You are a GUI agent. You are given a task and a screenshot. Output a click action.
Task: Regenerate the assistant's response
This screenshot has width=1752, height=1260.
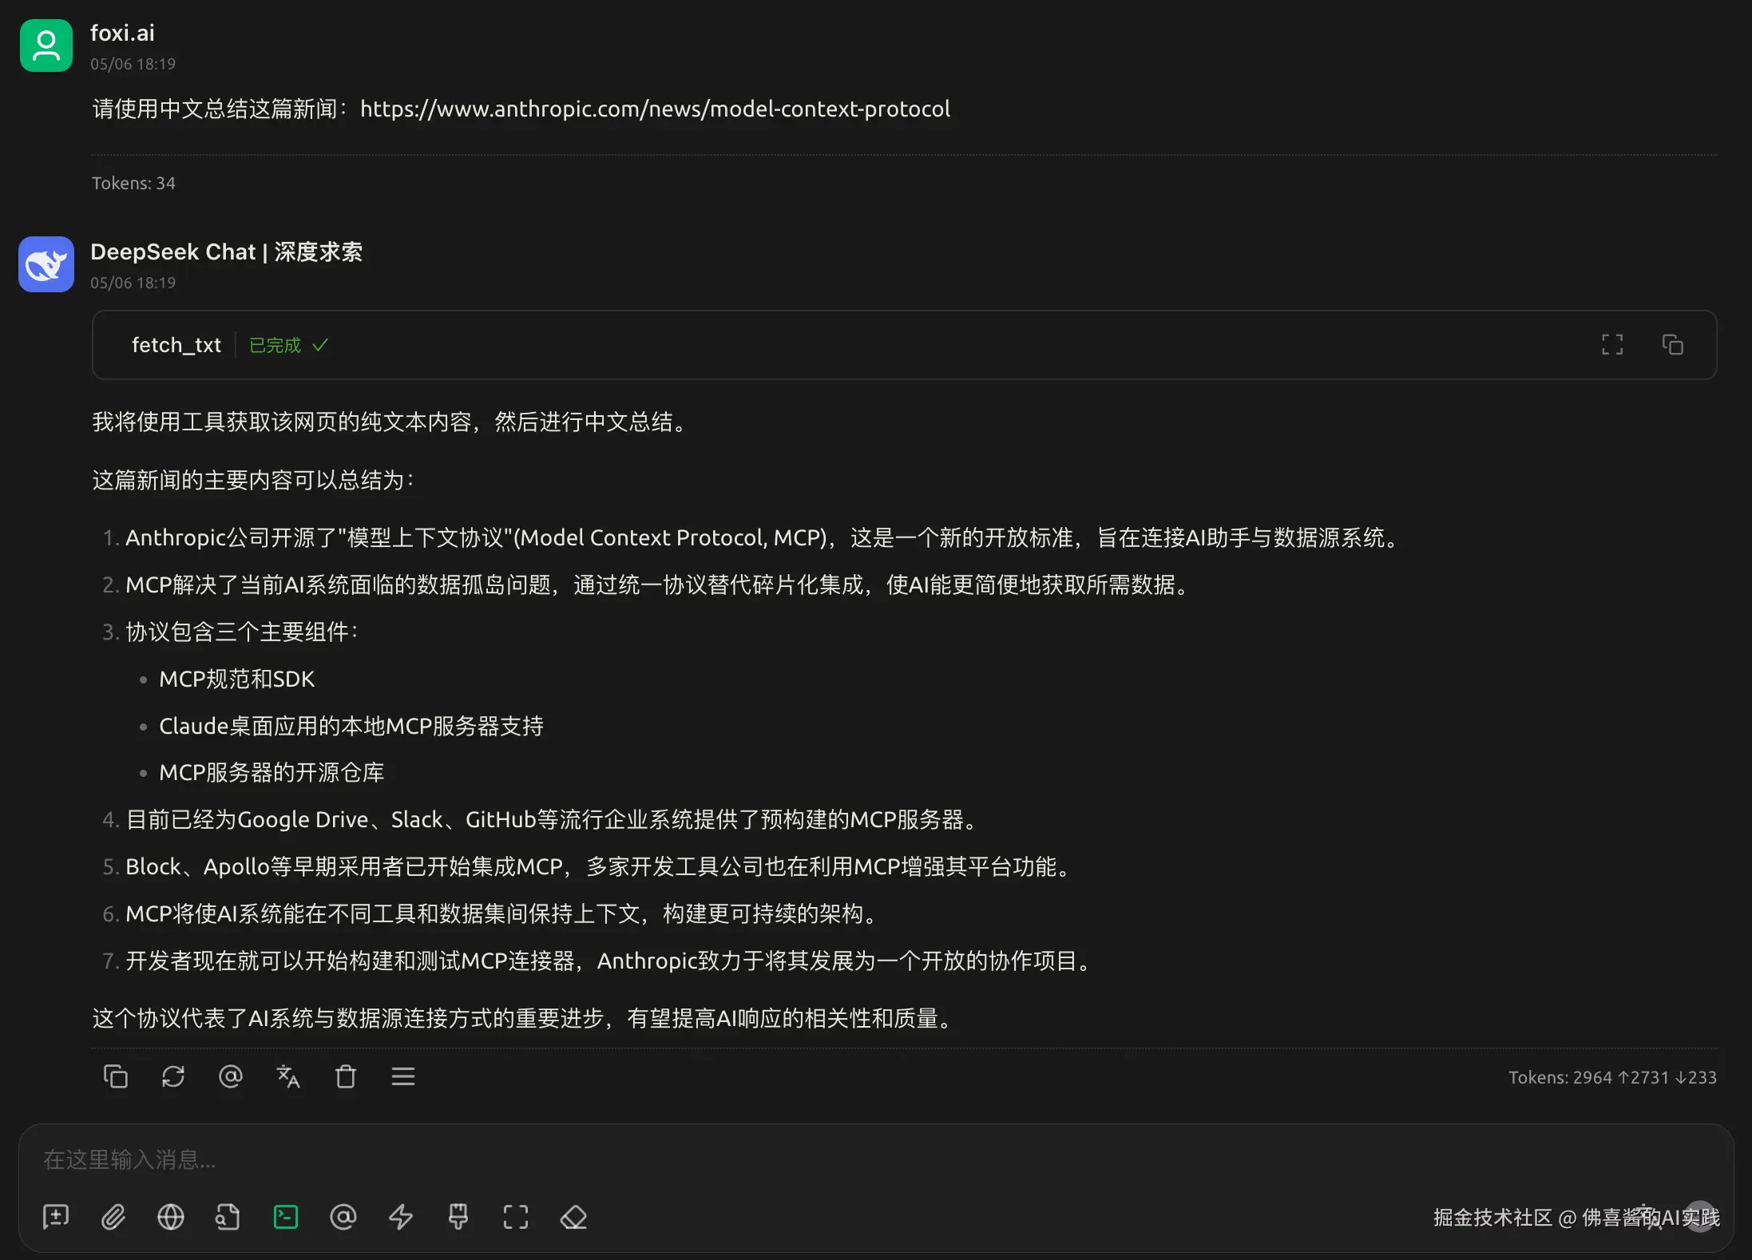tap(173, 1076)
